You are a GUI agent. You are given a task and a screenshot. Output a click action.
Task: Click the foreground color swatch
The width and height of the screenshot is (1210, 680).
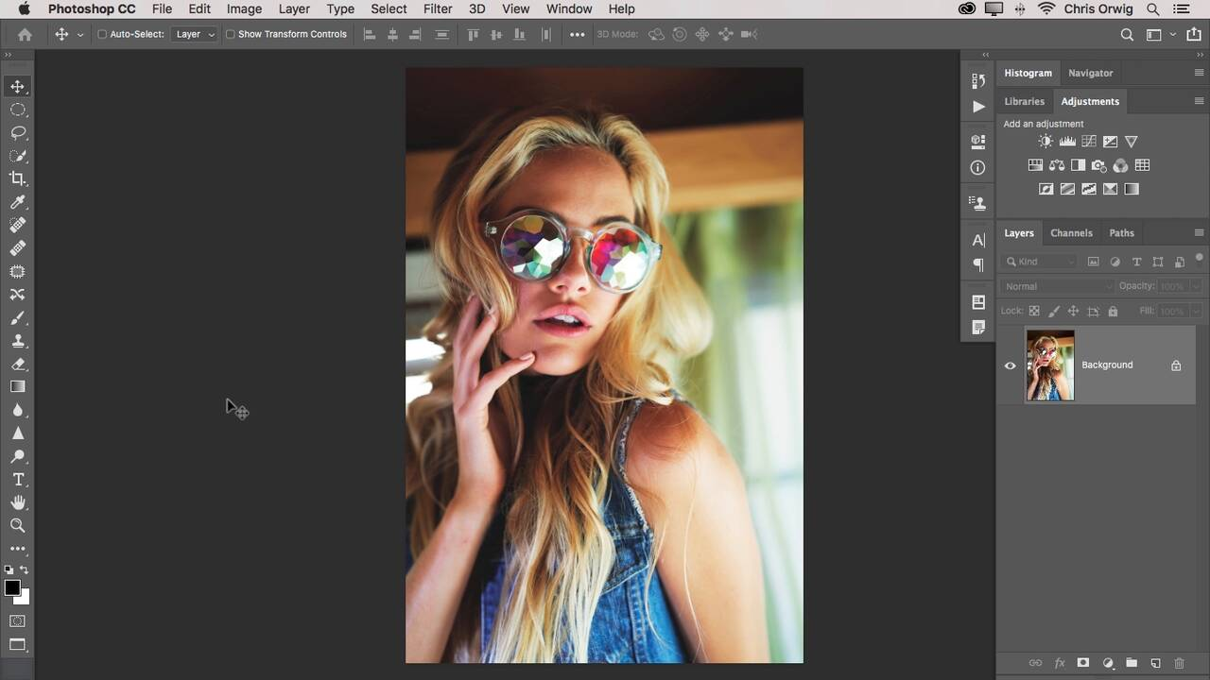click(12, 588)
